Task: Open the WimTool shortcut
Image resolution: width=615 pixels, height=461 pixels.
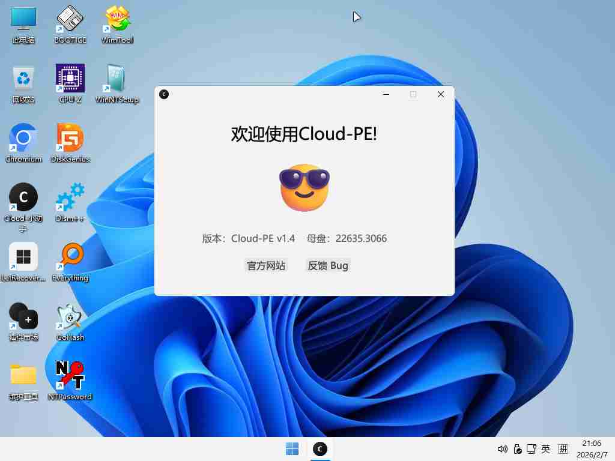Action: 117,20
